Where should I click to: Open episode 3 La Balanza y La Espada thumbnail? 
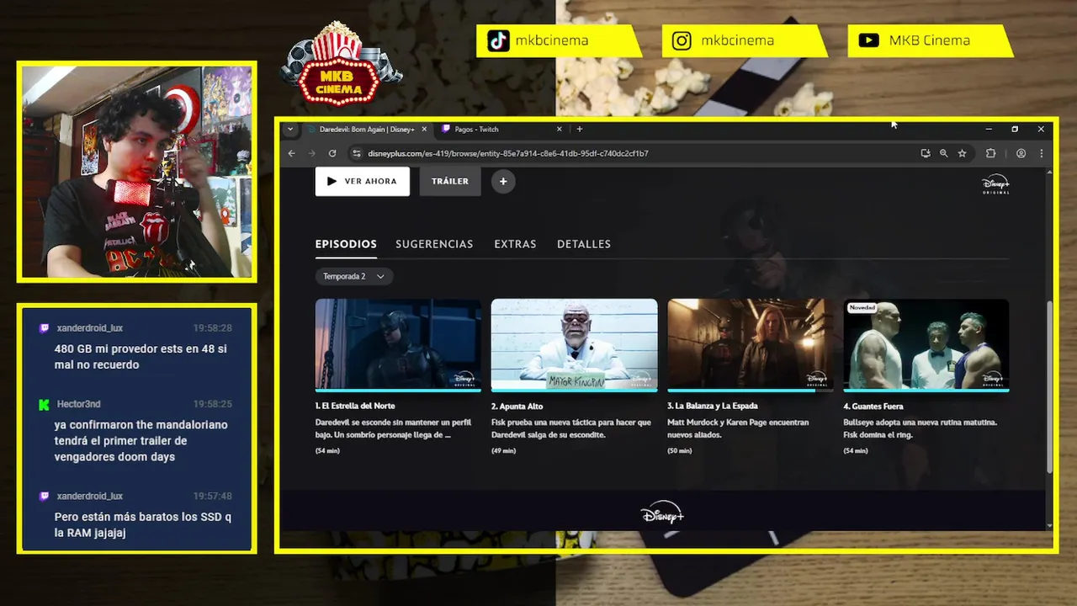pyautogui.click(x=751, y=345)
